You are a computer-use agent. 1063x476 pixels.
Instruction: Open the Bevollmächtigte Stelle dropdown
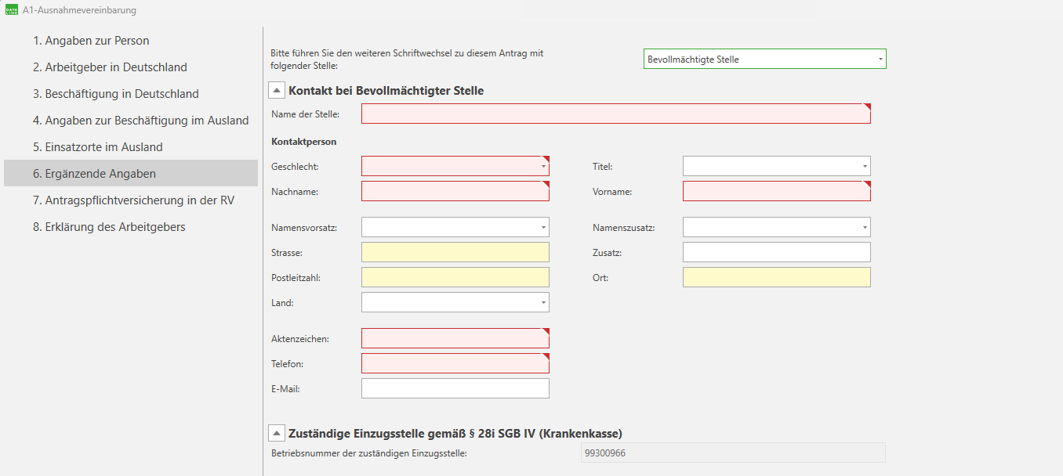764,59
